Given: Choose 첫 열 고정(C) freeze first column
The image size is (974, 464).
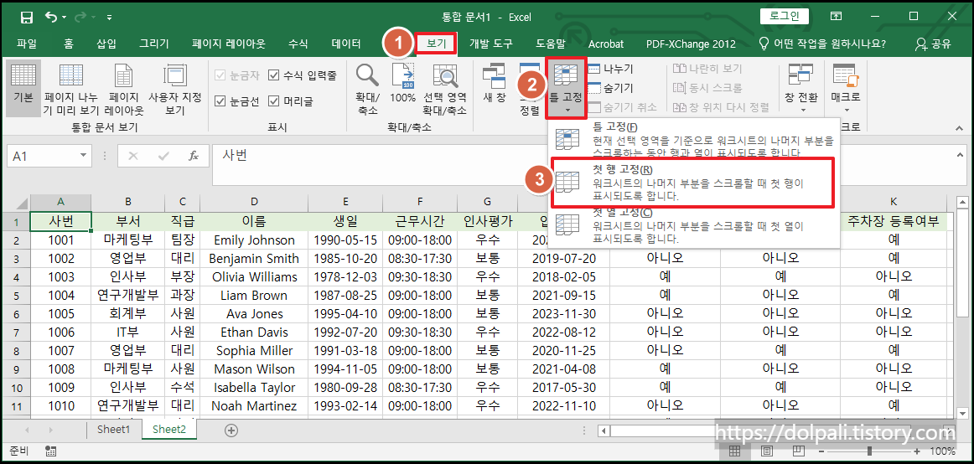Looking at the screenshot, I should (x=695, y=226).
